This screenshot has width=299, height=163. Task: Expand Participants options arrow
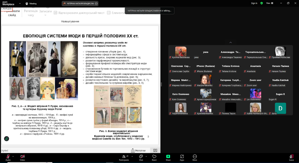click(x=132, y=156)
